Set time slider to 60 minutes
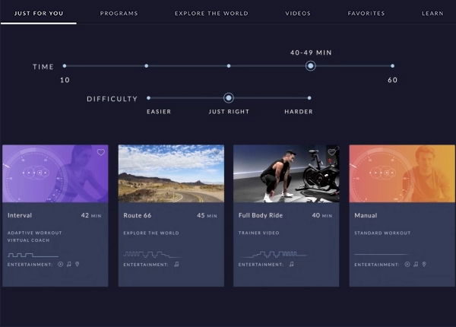The height and width of the screenshot is (327, 456). [x=392, y=66]
